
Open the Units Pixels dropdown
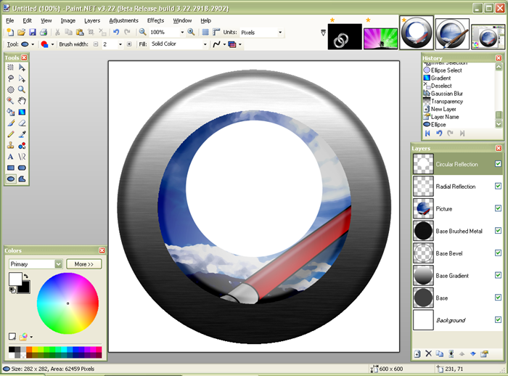(280, 33)
